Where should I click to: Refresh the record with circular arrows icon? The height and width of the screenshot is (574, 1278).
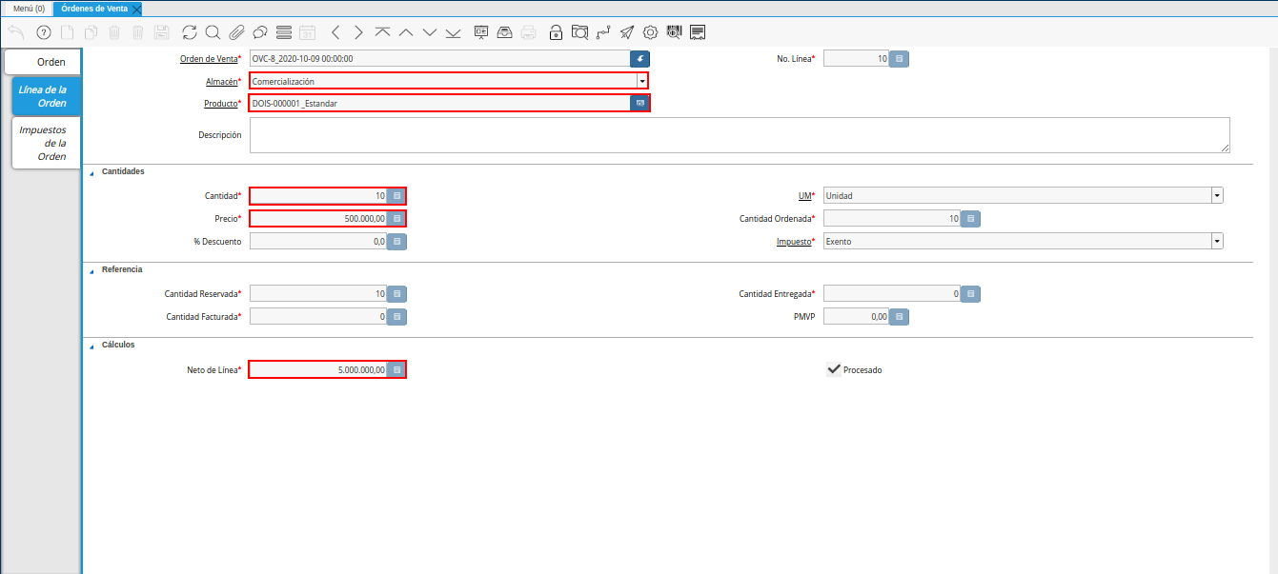tap(190, 32)
